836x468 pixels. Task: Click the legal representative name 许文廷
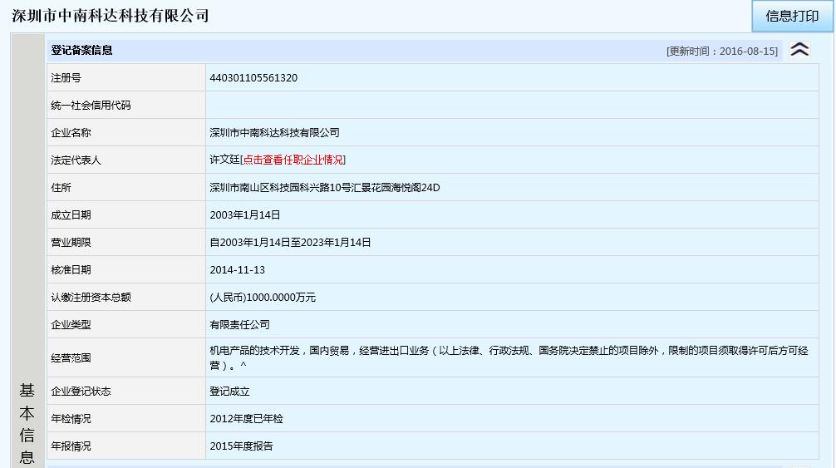[x=224, y=160]
